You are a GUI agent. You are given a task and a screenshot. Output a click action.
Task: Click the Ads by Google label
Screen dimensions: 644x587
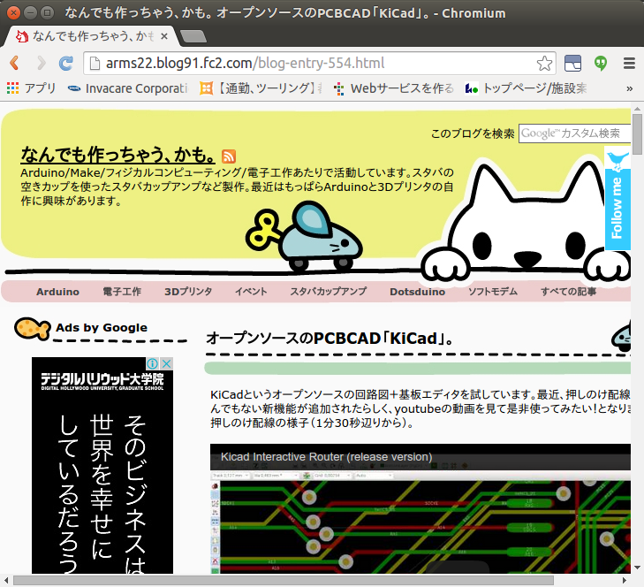[x=102, y=328]
